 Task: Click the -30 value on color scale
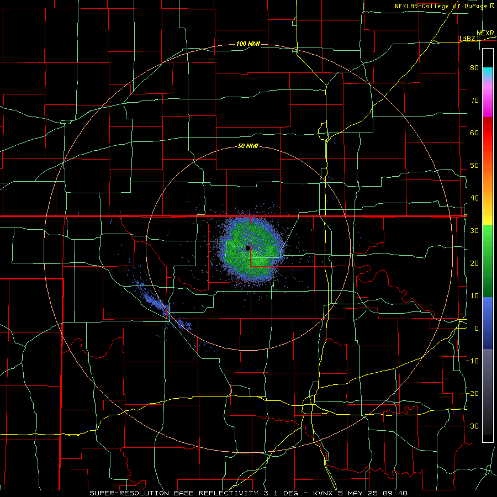[x=472, y=426]
